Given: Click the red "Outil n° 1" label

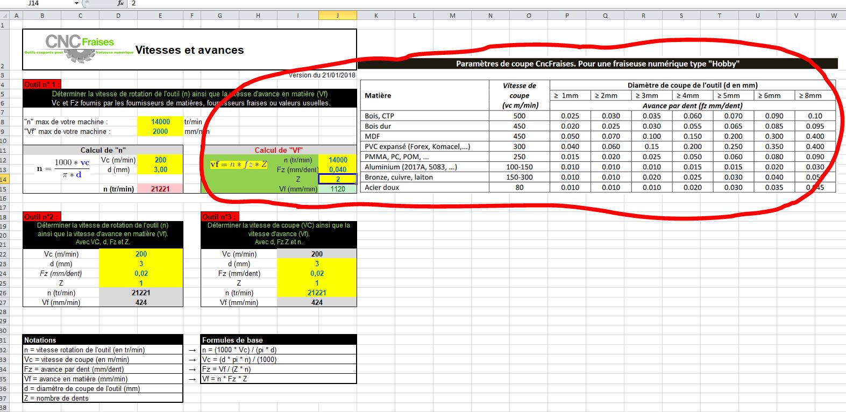Looking at the screenshot, I should tap(42, 84).
